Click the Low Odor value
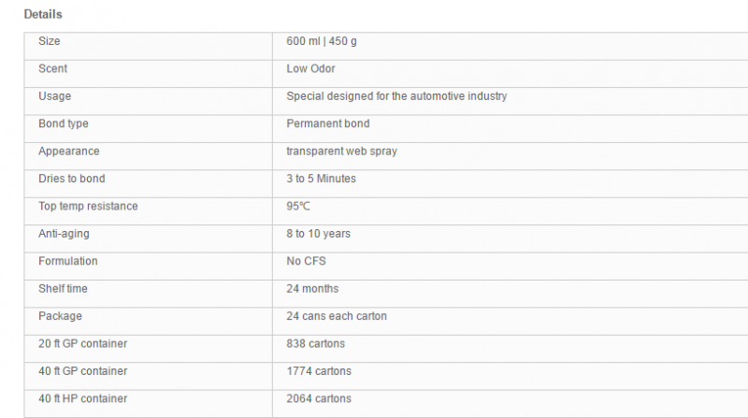748x418 pixels. pos(310,68)
